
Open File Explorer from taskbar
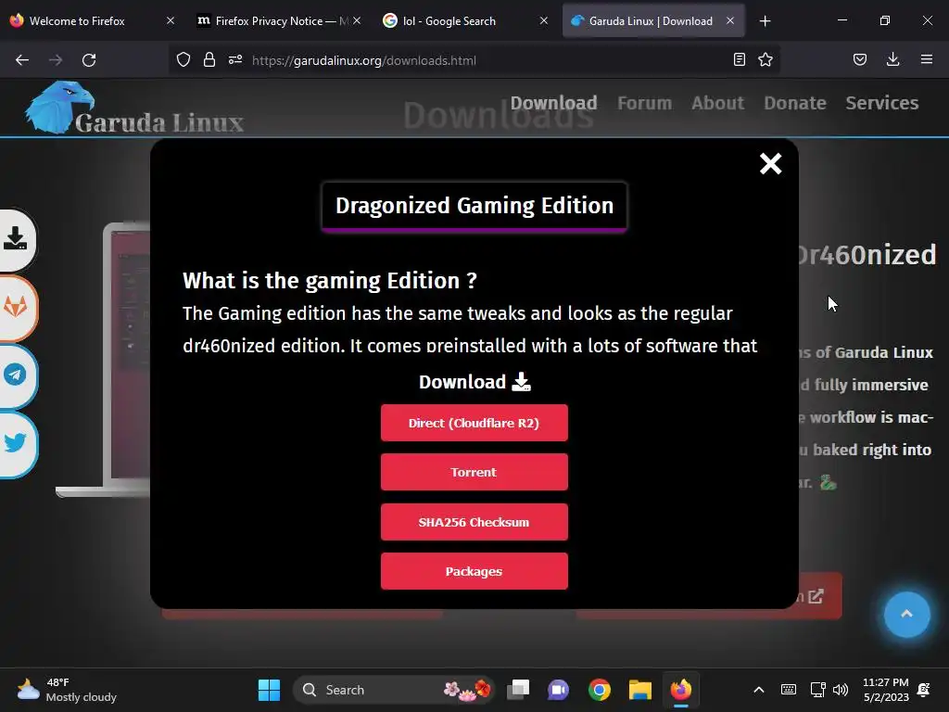click(639, 690)
